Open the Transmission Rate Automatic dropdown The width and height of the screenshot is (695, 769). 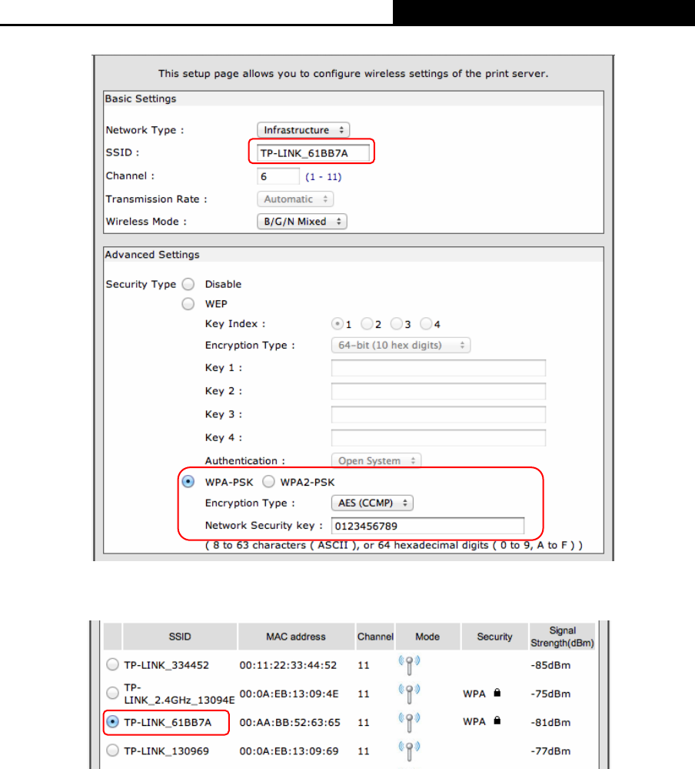295,199
